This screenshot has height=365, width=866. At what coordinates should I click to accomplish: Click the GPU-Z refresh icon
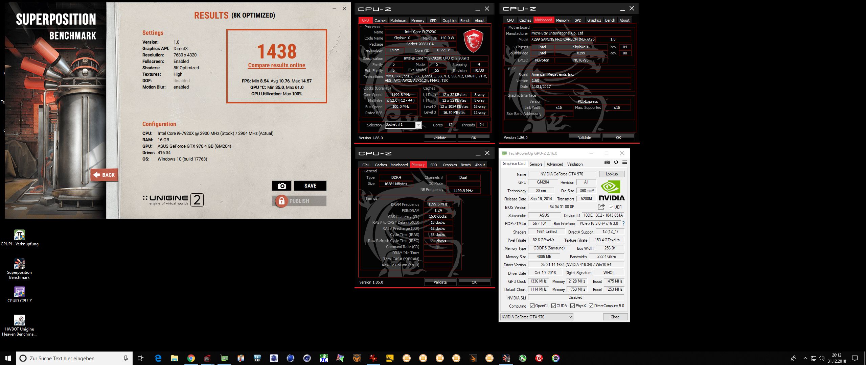[616, 163]
